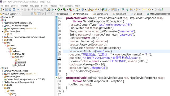The image size is (170, 96).
Task: Open the File menu
Action: [x=1, y=6]
